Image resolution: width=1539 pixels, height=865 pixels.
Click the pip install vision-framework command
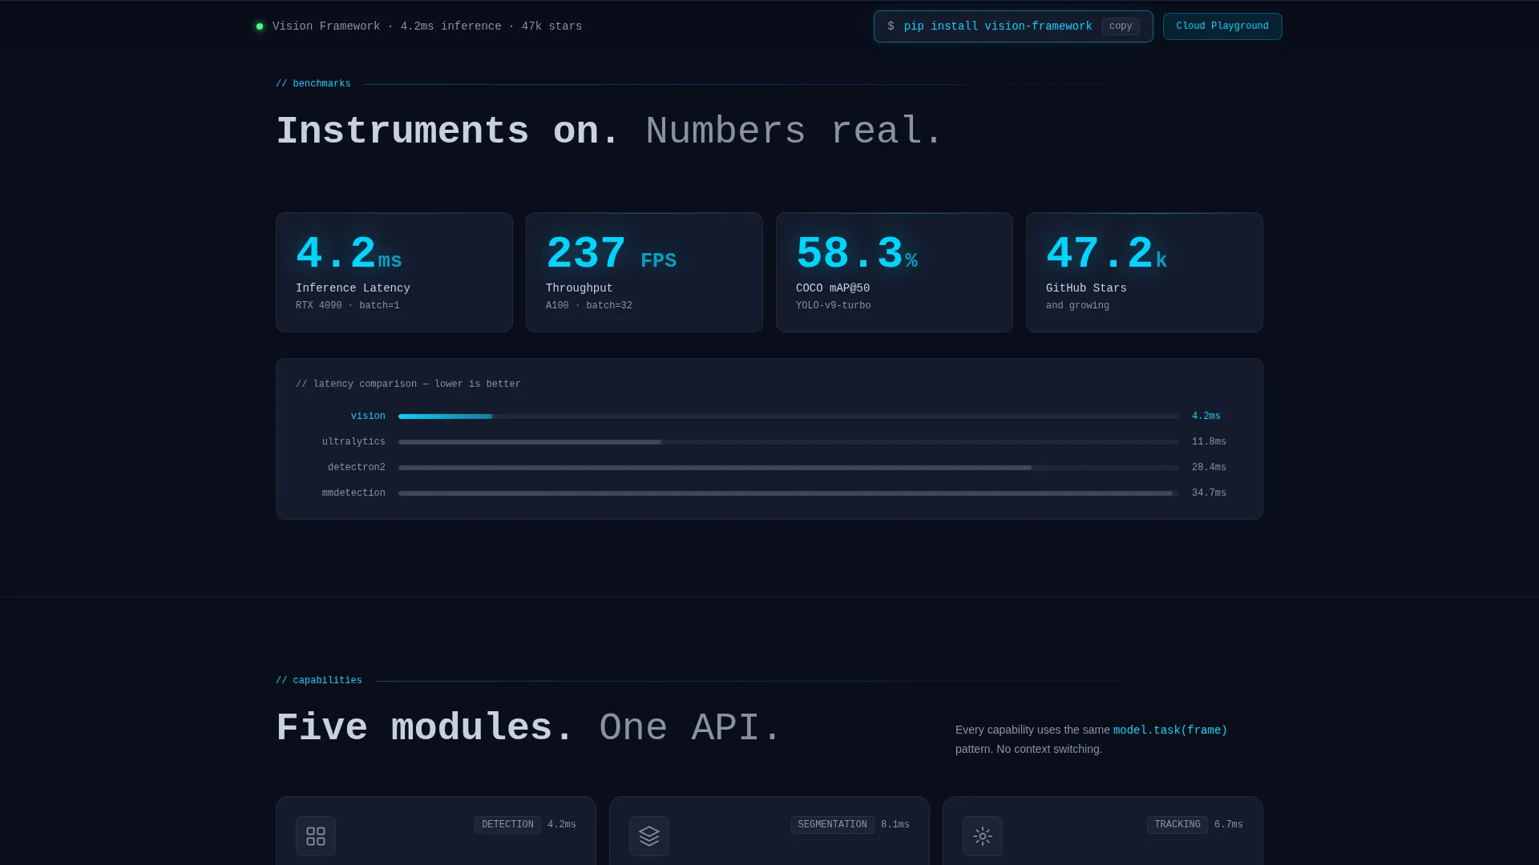[x=998, y=26]
